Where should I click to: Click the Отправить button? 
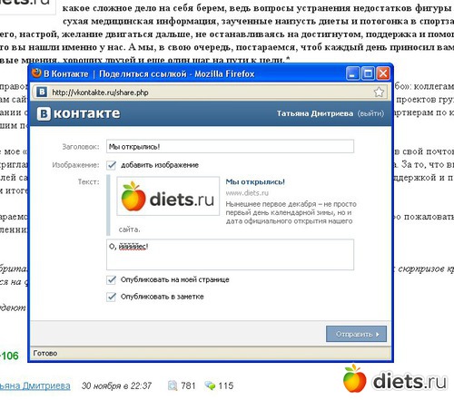tap(356, 334)
